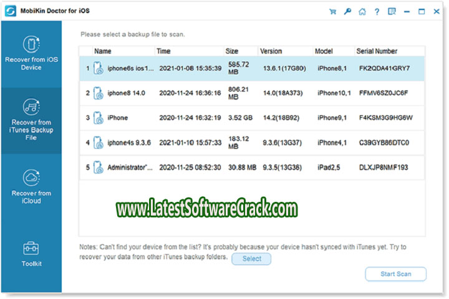Select backup named iphone8 14.0
The height and width of the screenshot is (299, 449).
tap(126, 93)
